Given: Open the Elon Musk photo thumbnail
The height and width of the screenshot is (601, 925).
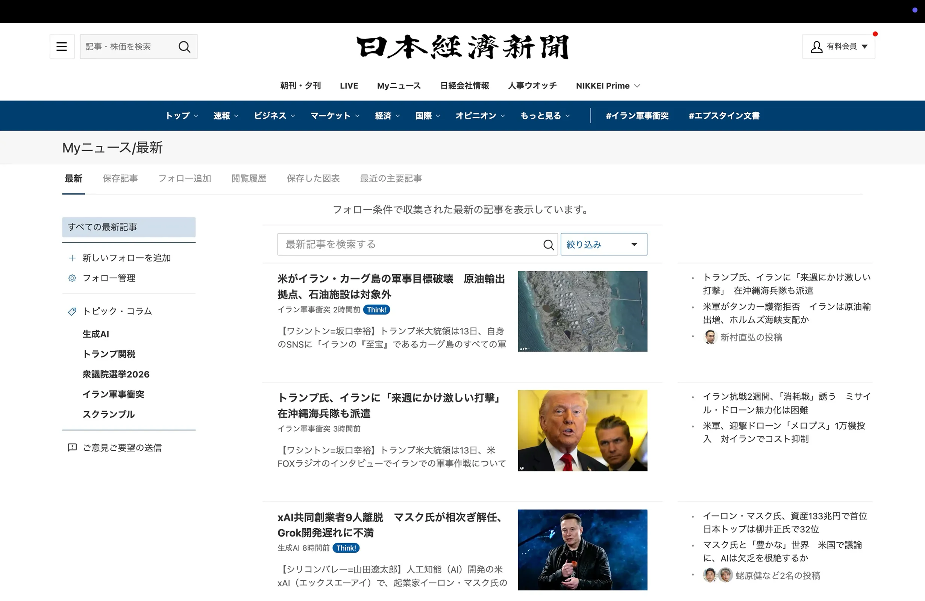Looking at the screenshot, I should [x=582, y=550].
